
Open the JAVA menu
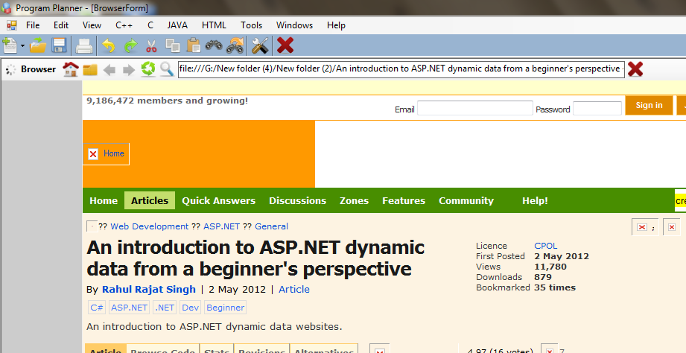[177, 25]
